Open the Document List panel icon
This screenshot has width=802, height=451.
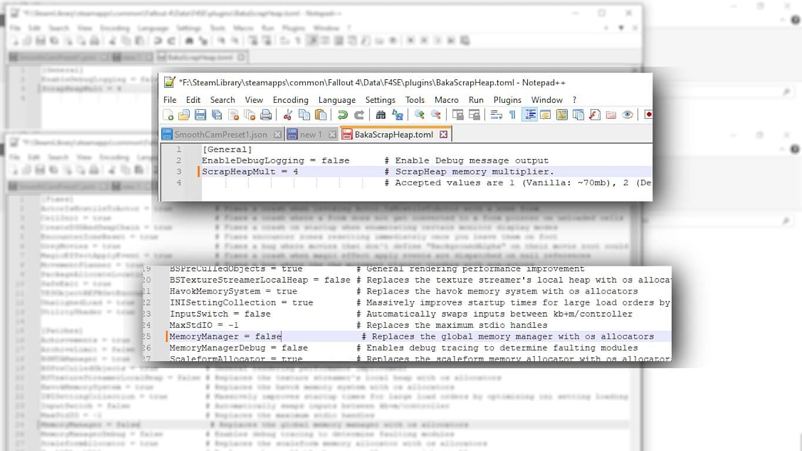point(578,115)
